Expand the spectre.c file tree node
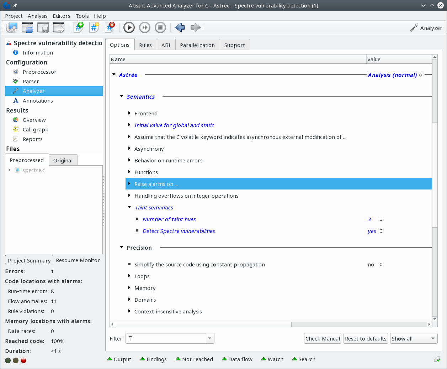Image resolution: width=447 pixels, height=369 pixels. click(10, 170)
